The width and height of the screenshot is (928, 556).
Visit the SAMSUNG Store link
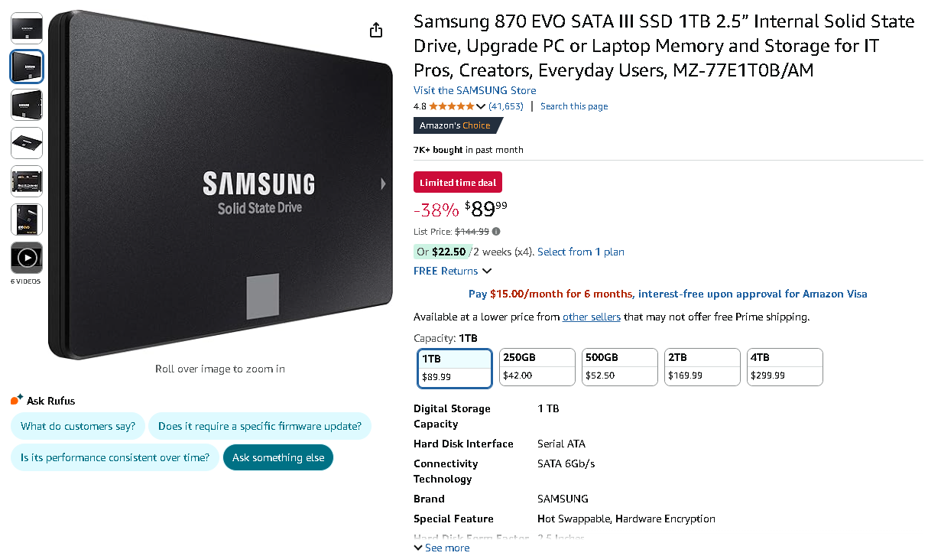[x=474, y=90]
